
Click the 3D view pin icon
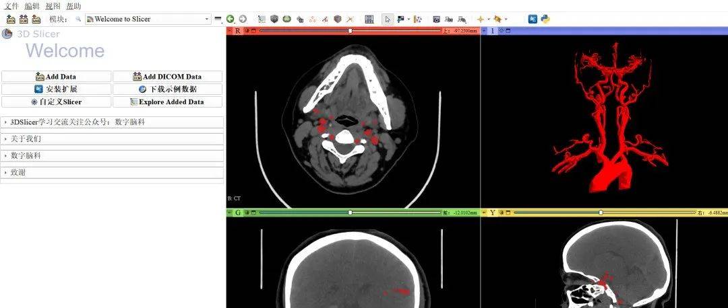[x=484, y=30]
